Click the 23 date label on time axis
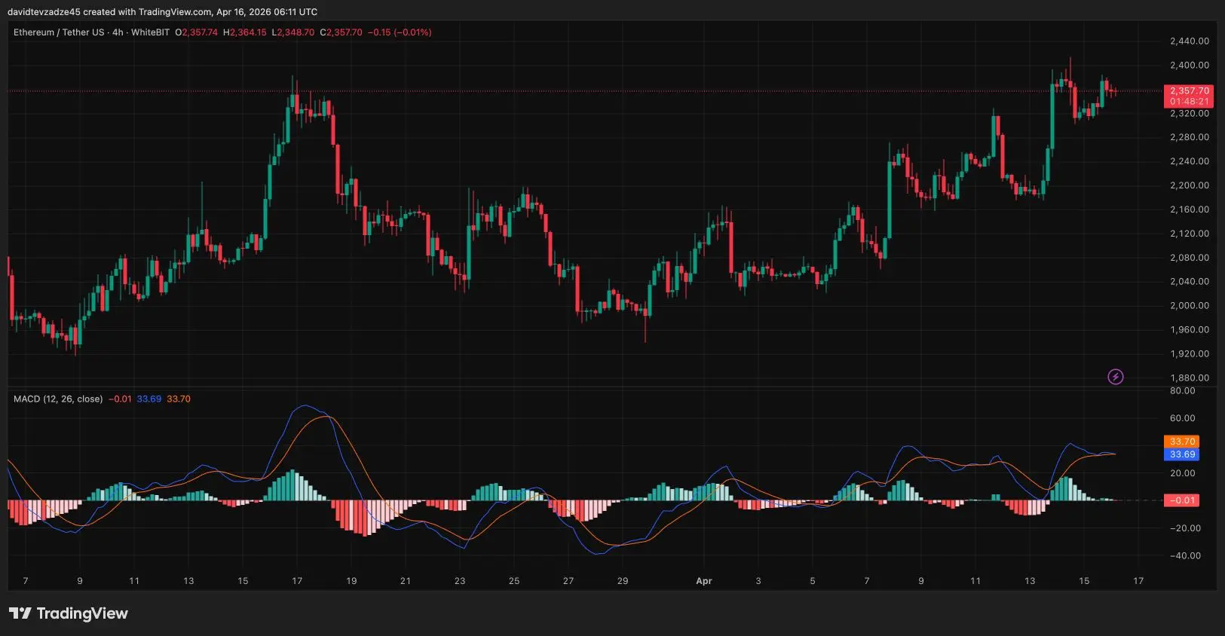The image size is (1225, 636). [x=460, y=581]
